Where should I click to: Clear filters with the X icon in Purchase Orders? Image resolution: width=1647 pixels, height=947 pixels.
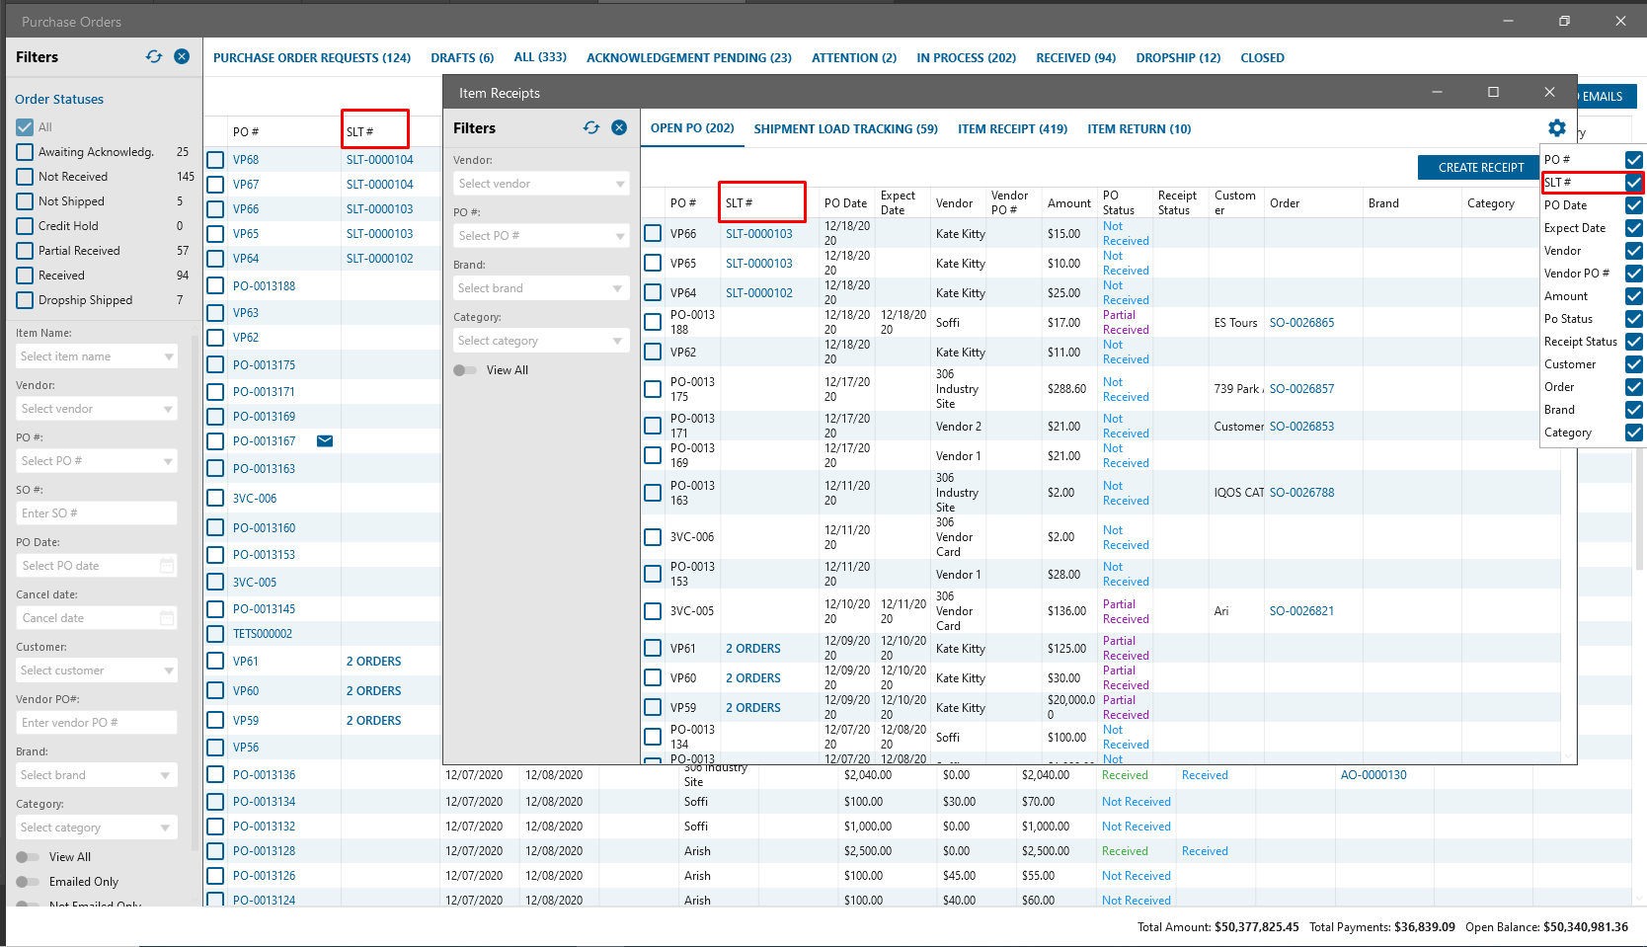coord(182,56)
